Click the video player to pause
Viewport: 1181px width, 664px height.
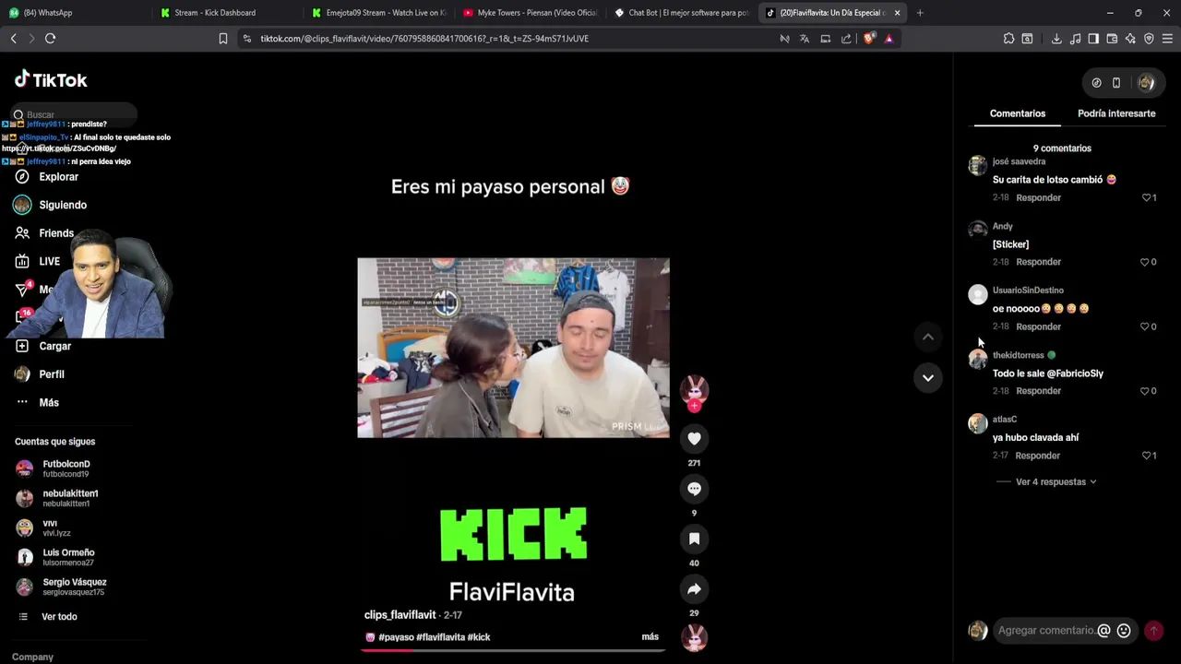coord(513,348)
